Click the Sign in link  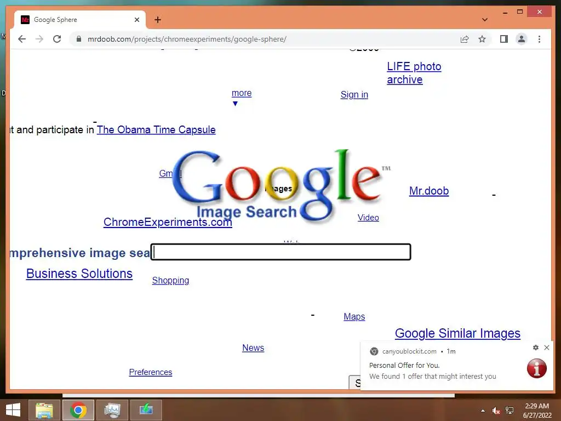(x=354, y=94)
